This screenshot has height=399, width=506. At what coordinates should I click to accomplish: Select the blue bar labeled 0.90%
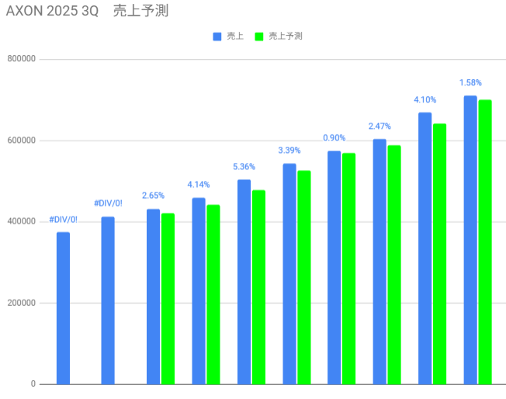coord(334,268)
